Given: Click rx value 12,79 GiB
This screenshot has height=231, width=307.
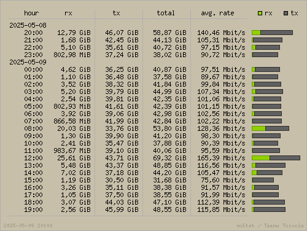Looking at the screenshot, I should coord(74,33).
